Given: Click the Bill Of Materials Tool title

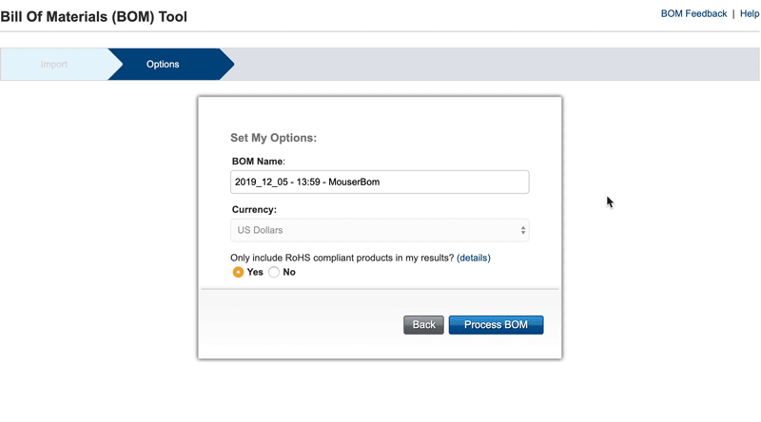Looking at the screenshot, I should (x=93, y=17).
